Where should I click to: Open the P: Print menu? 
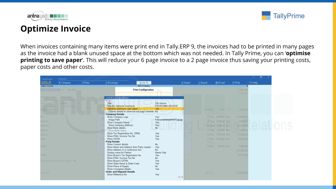pos(236,83)
